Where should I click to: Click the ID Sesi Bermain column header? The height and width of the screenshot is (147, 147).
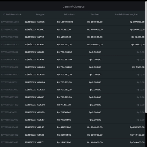[12, 14]
